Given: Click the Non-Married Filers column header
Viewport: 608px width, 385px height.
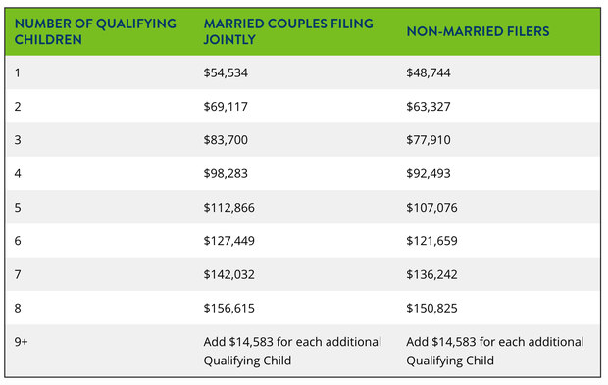Looking at the screenshot, I should pyautogui.click(x=478, y=31).
